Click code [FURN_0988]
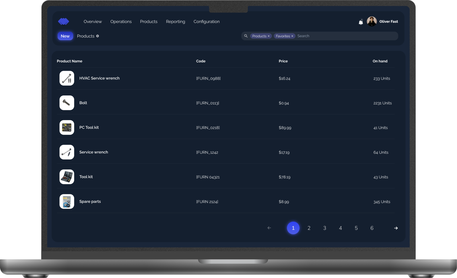The height and width of the screenshot is (278, 457). pyautogui.click(x=208, y=78)
